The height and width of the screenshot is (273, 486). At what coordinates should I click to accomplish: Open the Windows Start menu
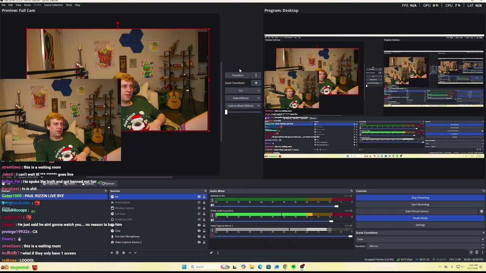tap(184, 267)
